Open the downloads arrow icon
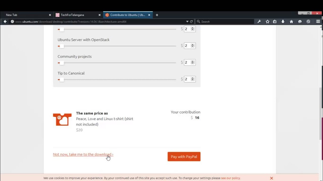Viewport: 323px width, 181px height. point(283,22)
